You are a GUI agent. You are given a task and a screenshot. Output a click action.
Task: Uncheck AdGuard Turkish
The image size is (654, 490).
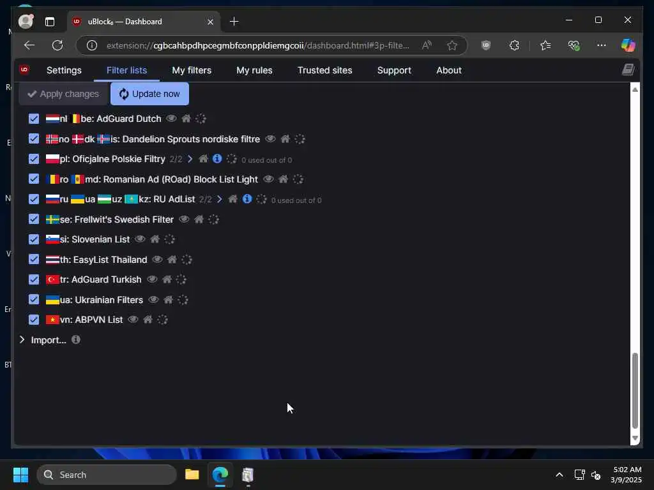tap(34, 279)
